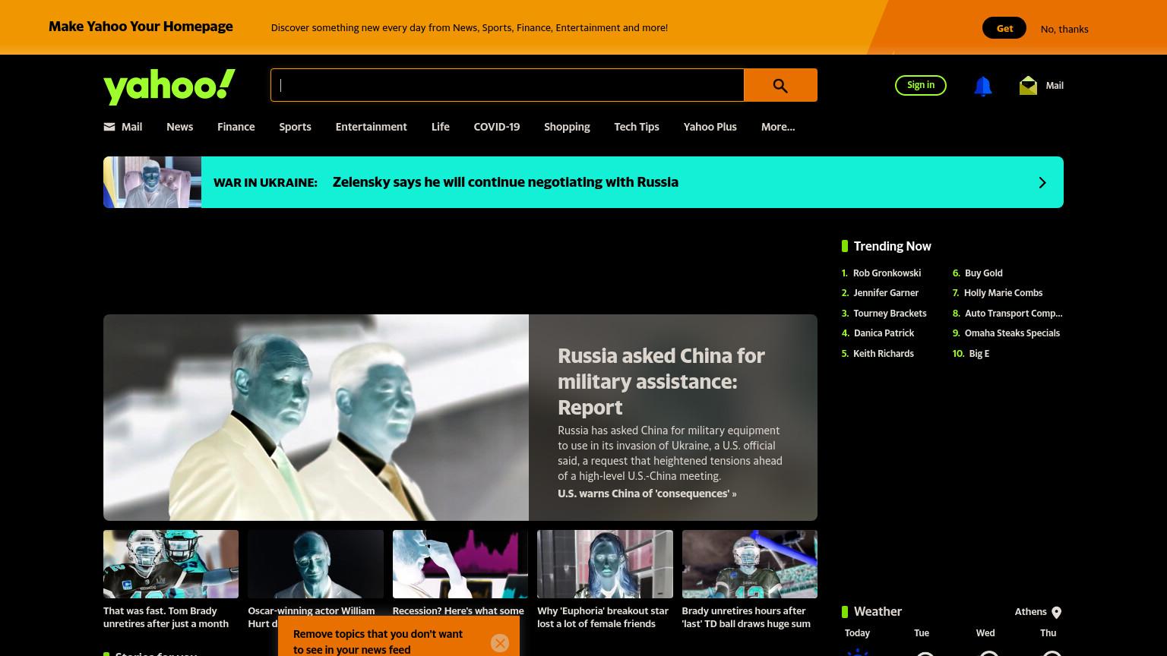Click 'That was fast. Tom Brady unretires' caption
This screenshot has width=1167, height=656.
pyautogui.click(x=166, y=617)
